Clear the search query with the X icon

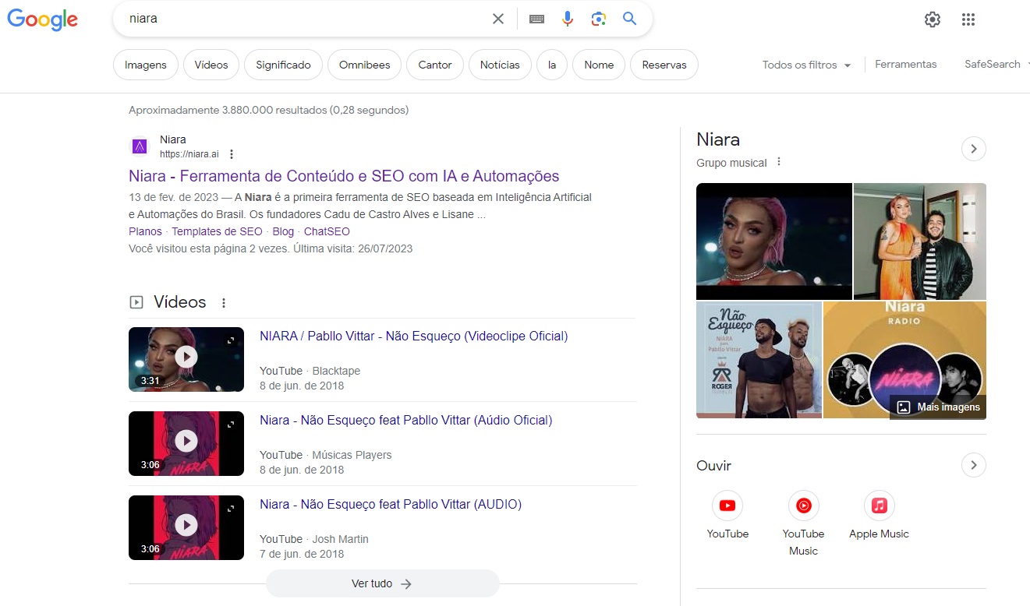point(497,18)
